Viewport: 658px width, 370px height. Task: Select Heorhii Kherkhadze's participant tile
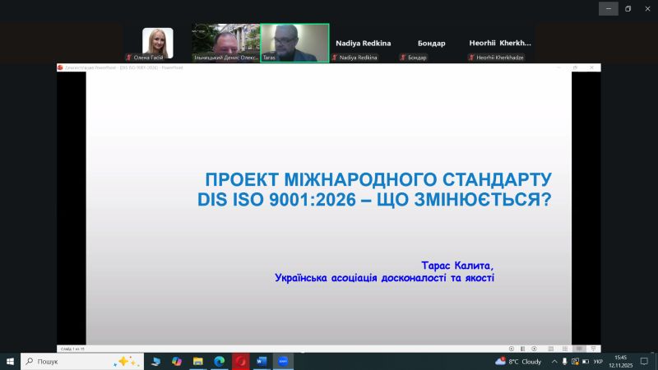coord(500,43)
